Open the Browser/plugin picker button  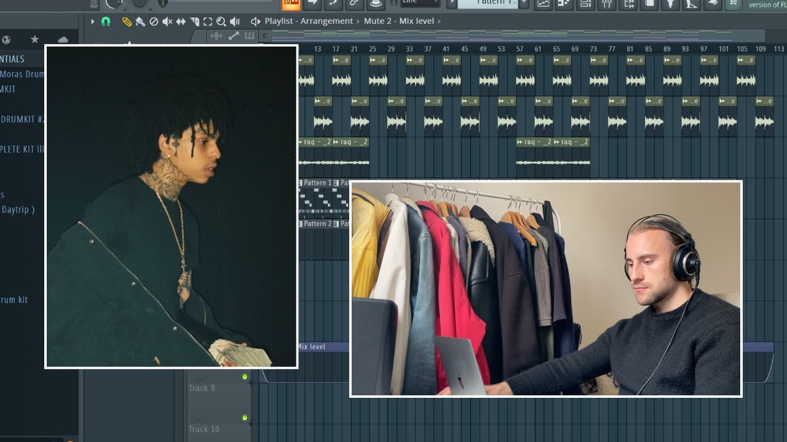coord(628,4)
